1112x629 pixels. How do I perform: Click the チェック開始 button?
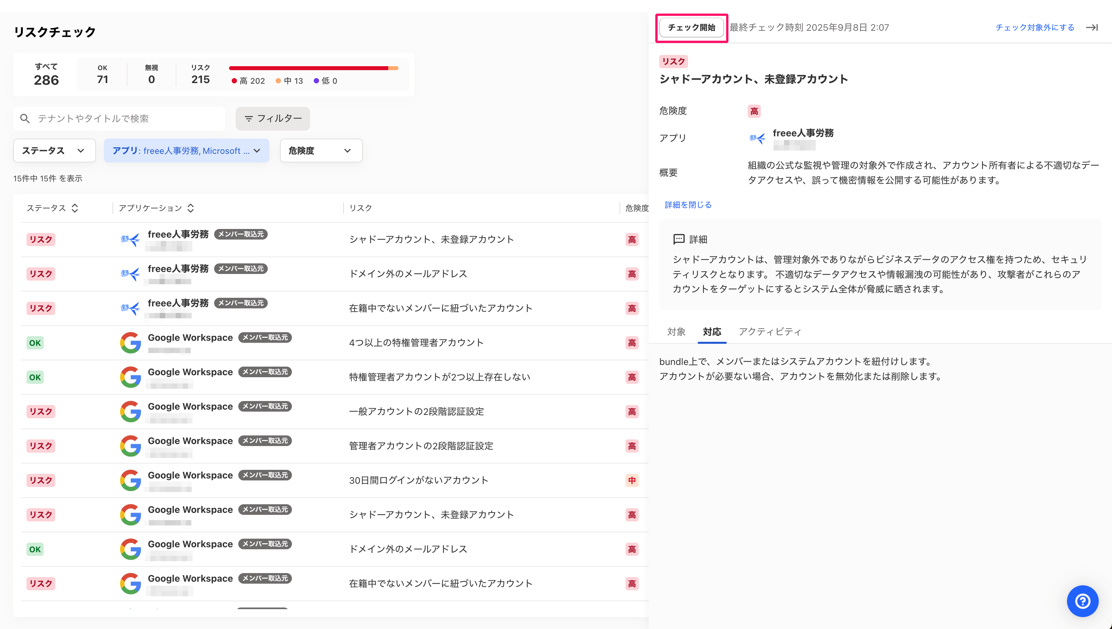691,28
